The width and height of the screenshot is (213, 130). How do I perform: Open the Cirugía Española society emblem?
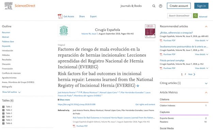(64, 30)
